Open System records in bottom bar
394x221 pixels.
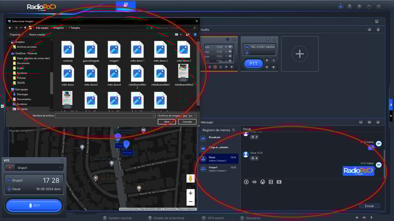(117, 218)
